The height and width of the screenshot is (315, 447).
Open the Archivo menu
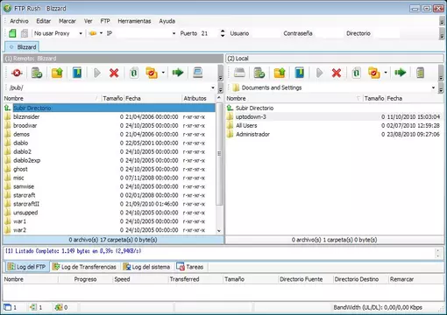coord(19,21)
